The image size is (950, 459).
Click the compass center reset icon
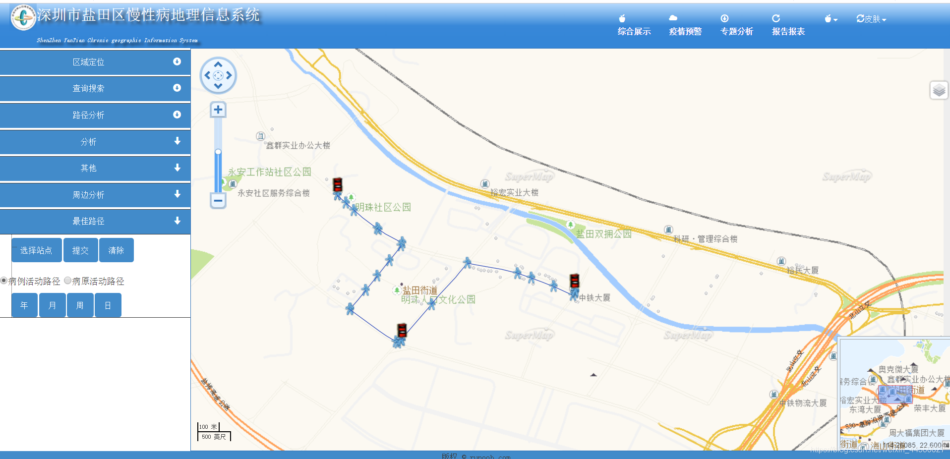[x=218, y=75]
